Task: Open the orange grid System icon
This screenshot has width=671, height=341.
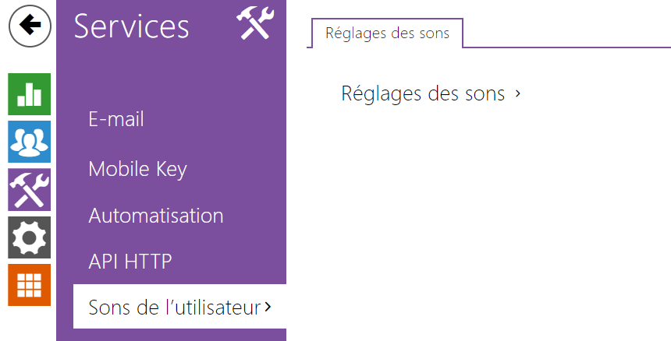Action: click(x=29, y=285)
